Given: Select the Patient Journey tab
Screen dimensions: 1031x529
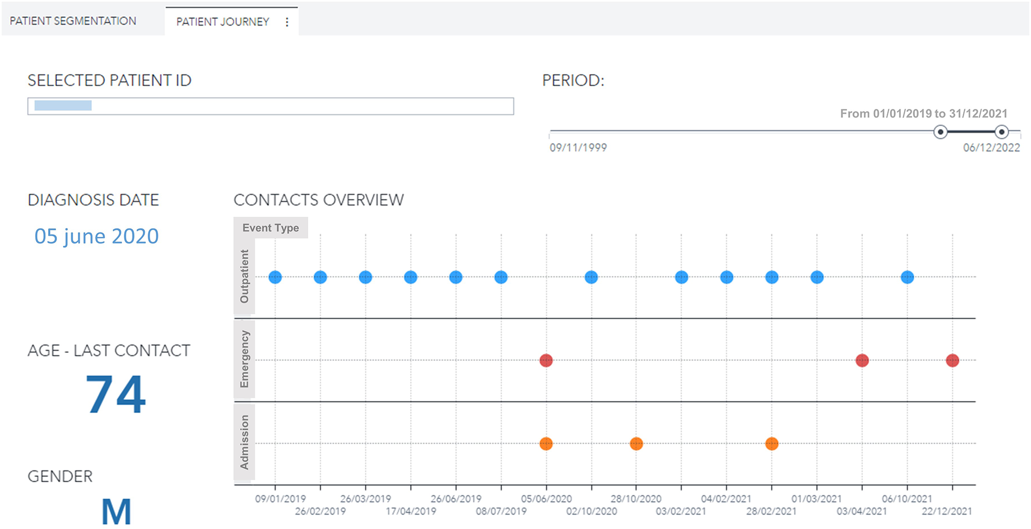Looking at the screenshot, I should (222, 22).
